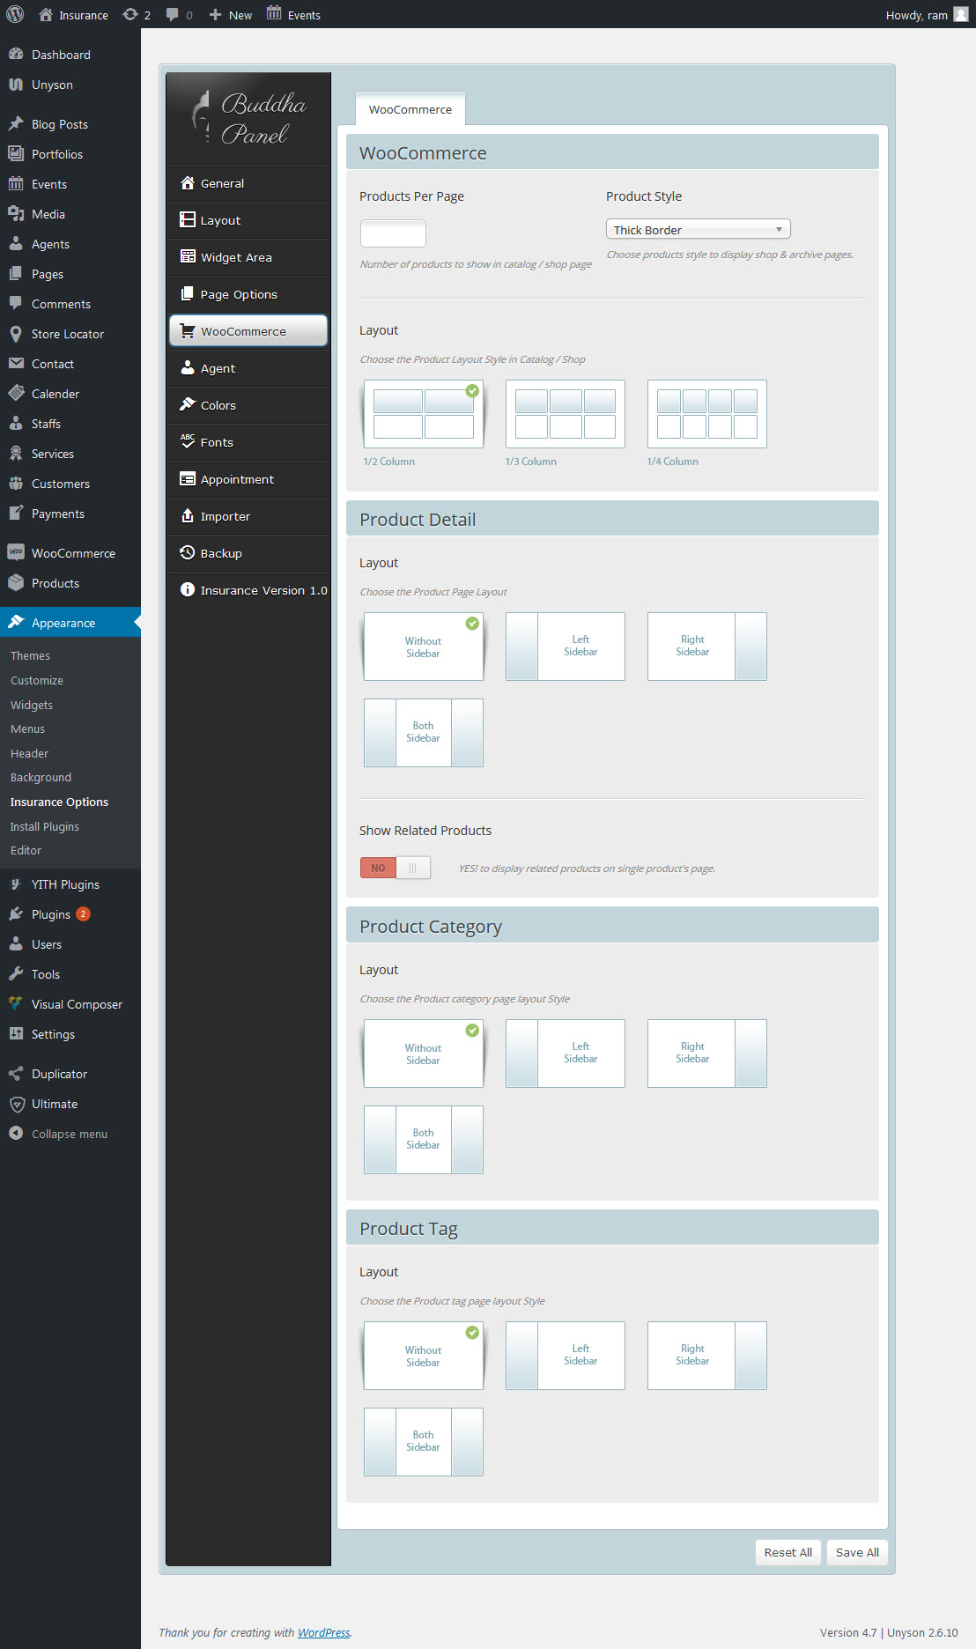Select Right Sidebar thumbnail in Product Tag
Viewport: 976px width, 1649px height.
click(707, 1356)
